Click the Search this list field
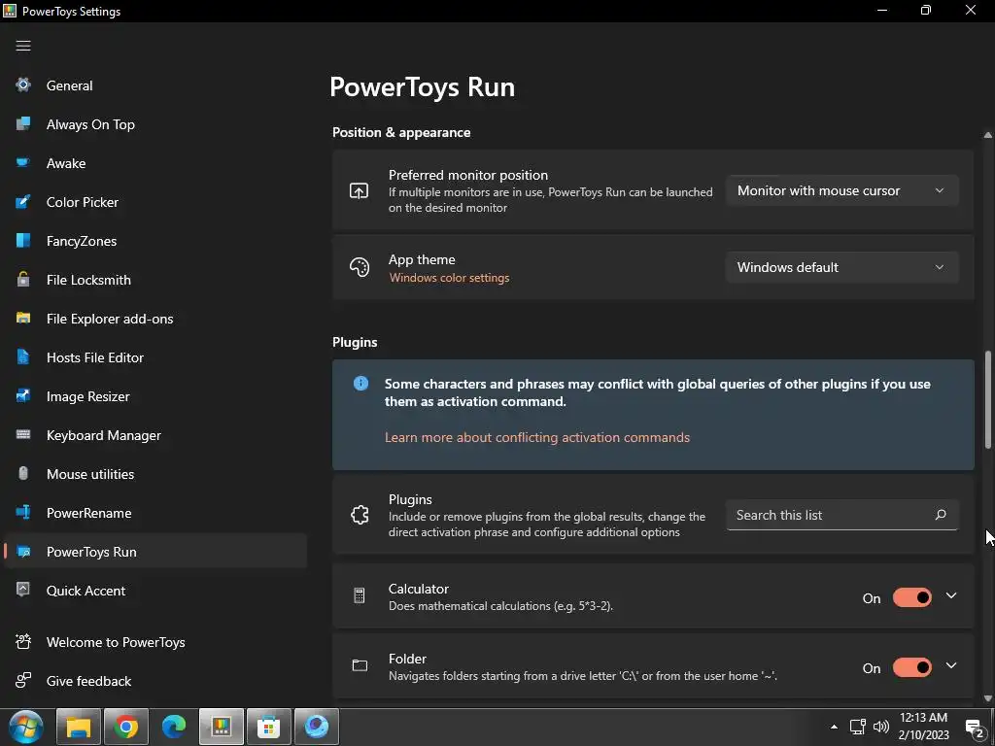Viewport: 995px width, 746px height. point(841,515)
